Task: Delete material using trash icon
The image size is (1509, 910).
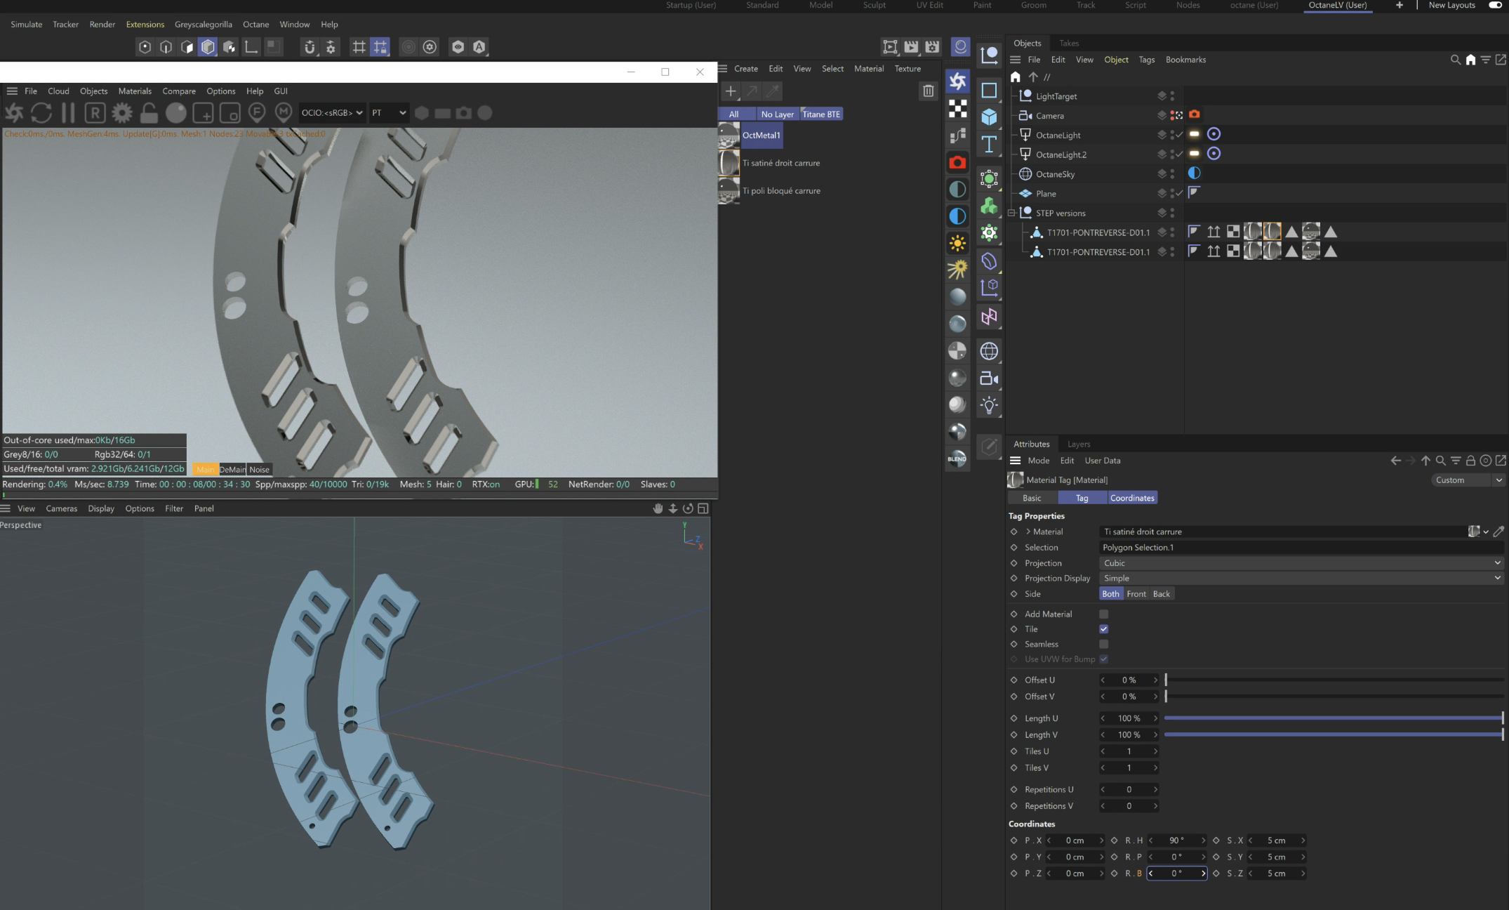Action: [928, 91]
